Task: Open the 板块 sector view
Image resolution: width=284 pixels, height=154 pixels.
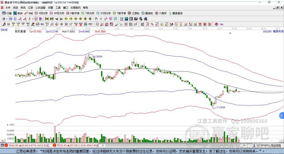Action: pos(18,13)
